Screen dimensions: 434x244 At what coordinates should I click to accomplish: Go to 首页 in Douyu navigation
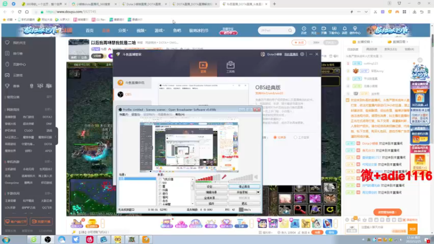[x=90, y=30]
